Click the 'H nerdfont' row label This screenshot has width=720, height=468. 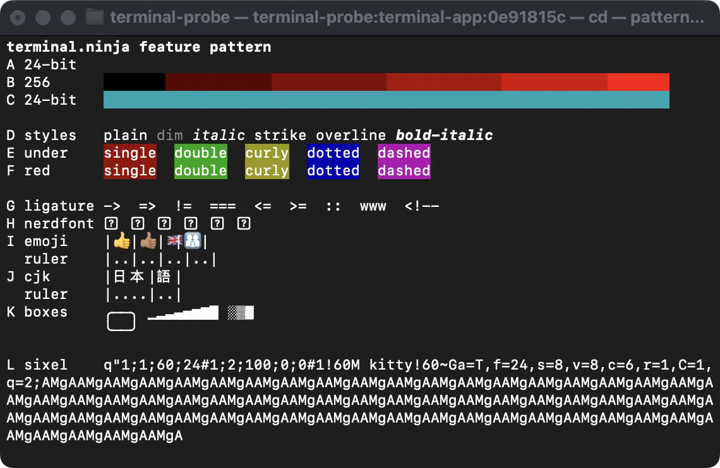click(x=50, y=223)
